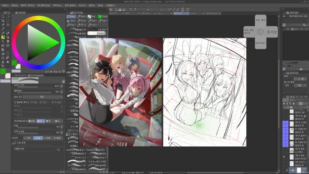Image resolution: width=309 pixels, height=174 pixels.
Task: Select the Move layer tool
Action: tap(8, 25)
